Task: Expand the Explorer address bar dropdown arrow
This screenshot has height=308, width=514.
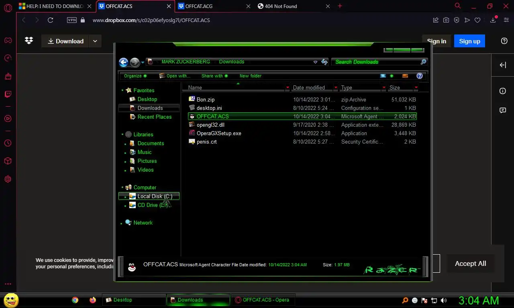Action: coord(315,62)
